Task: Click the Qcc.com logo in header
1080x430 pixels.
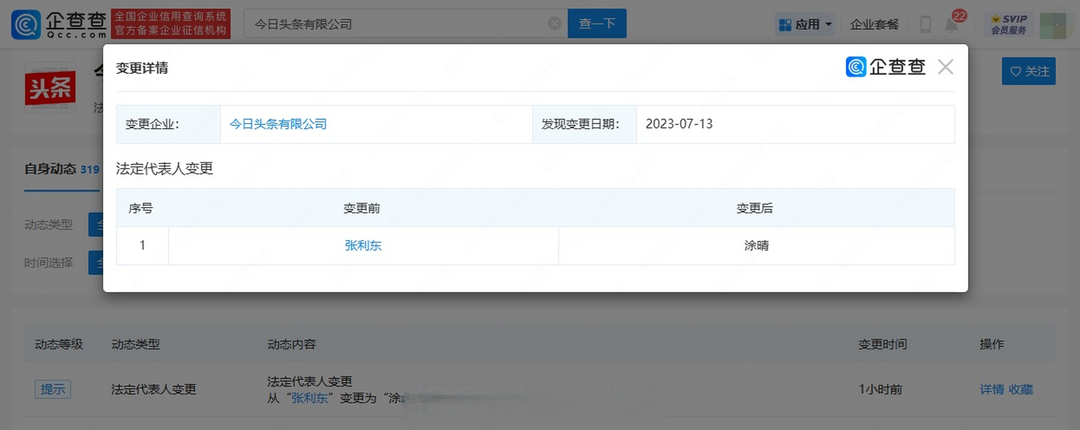Action: coord(59,24)
